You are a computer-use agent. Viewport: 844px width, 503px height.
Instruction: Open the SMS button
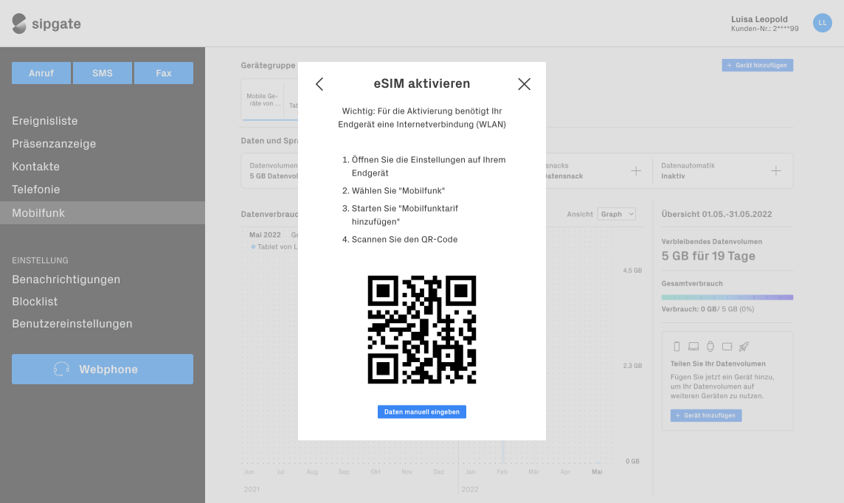point(103,73)
